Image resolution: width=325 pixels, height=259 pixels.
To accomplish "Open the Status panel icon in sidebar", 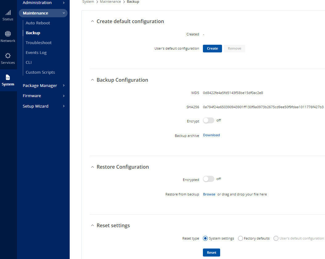I will tap(8, 14).
